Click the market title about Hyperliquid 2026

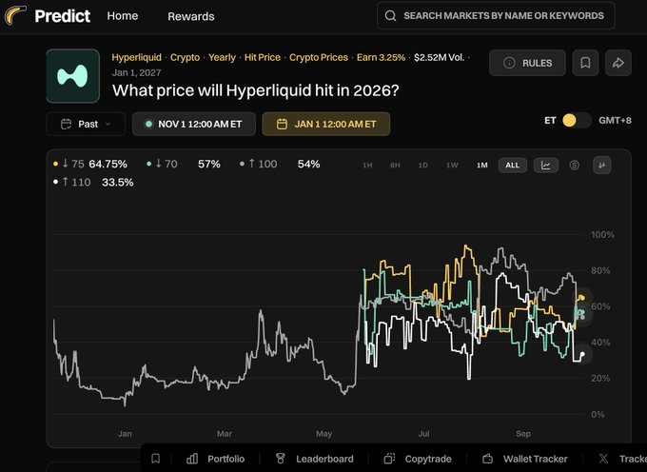coord(255,90)
